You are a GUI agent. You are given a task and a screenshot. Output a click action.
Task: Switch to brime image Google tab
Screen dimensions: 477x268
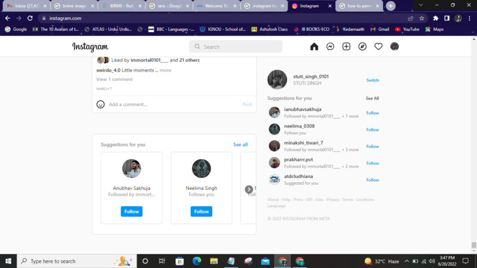pyautogui.click(x=74, y=6)
